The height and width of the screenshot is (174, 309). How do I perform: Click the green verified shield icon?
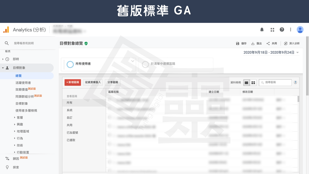[86, 44]
